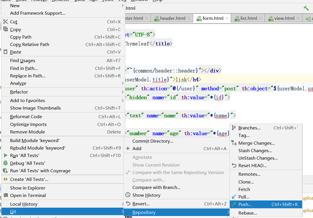Choose Build Module 'keyword'
This screenshot has width=313, height=218.
click(x=63, y=140)
